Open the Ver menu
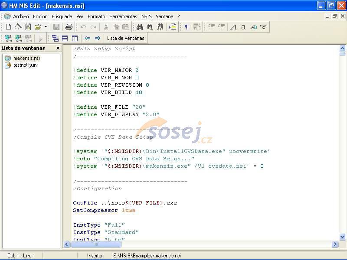The image size is (347, 260). pyautogui.click(x=80, y=16)
